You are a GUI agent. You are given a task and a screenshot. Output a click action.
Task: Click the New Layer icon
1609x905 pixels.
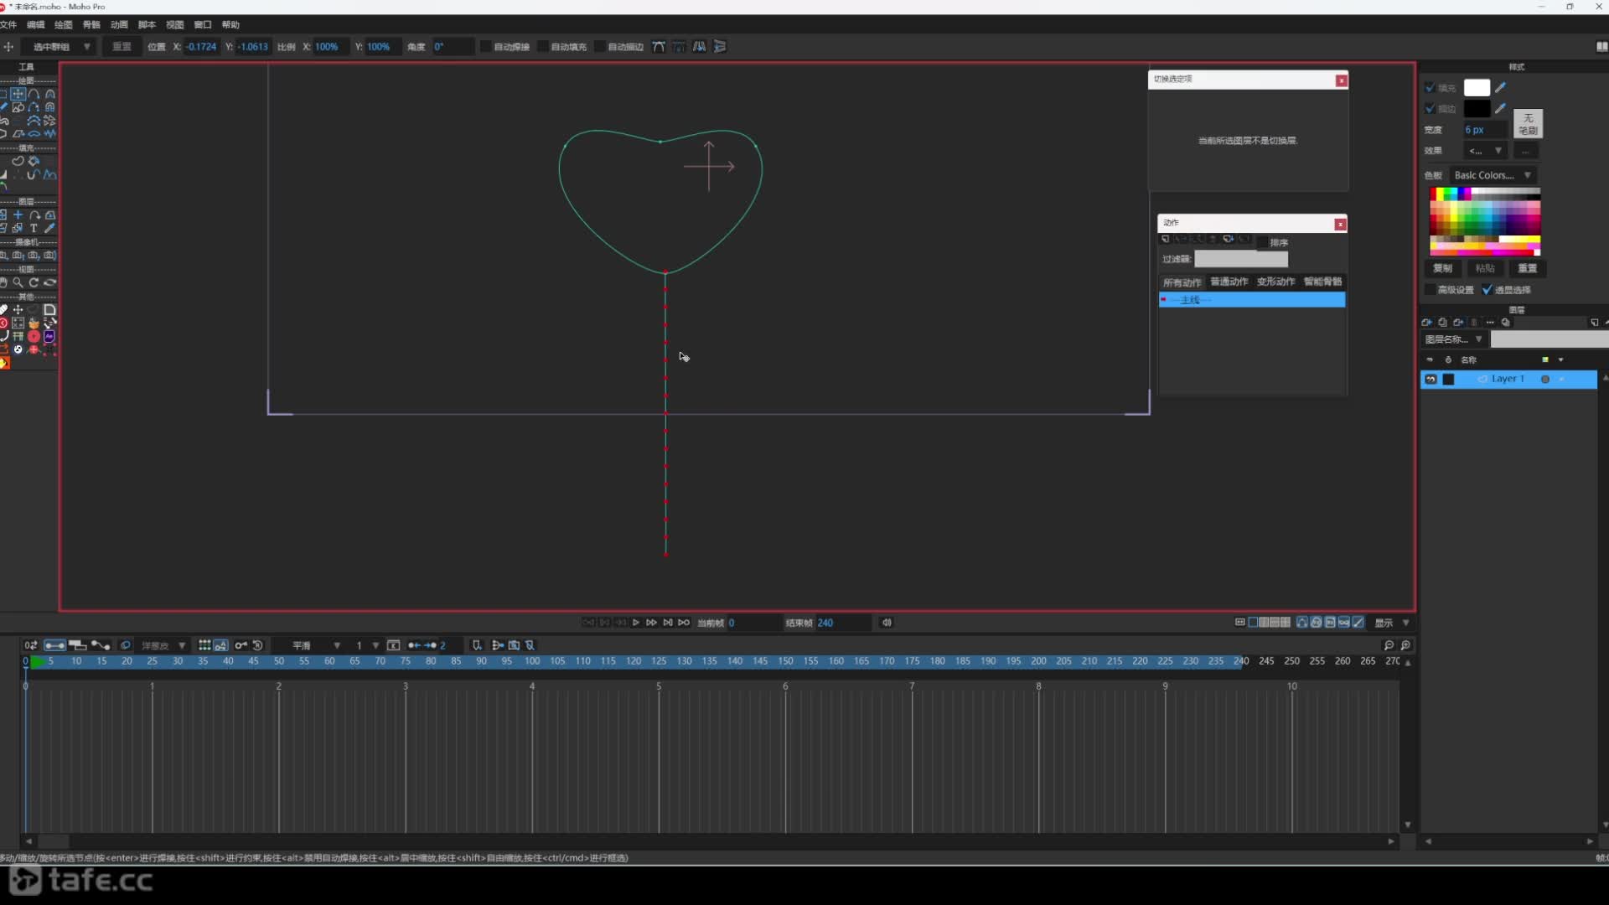tap(1426, 323)
